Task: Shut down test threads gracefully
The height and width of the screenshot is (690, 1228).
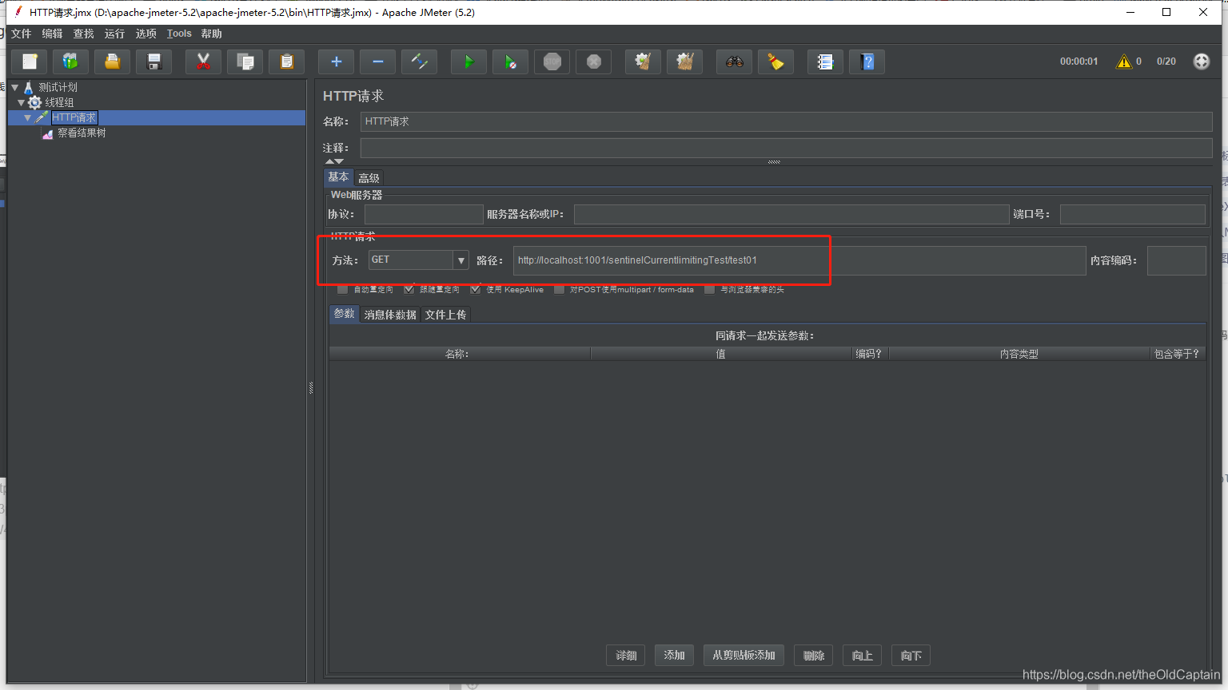Action: click(x=594, y=61)
